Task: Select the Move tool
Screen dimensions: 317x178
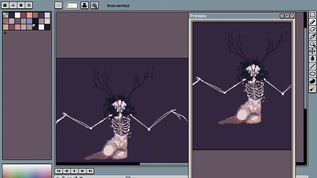Action: coord(313,51)
